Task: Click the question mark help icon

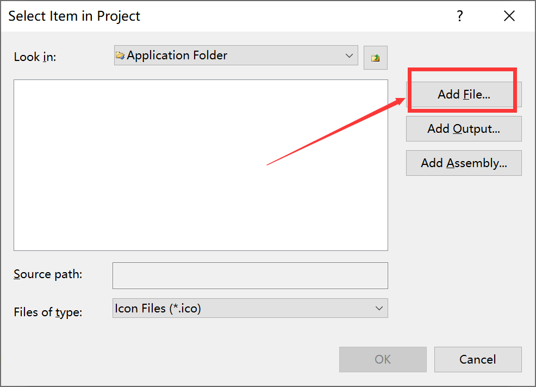Action: [460, 16]
